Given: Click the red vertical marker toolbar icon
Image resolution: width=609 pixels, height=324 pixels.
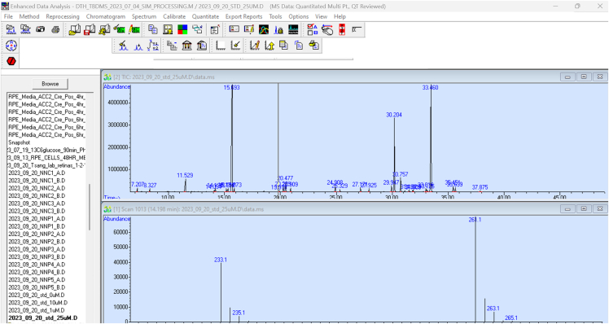Looking at the screenshot, I should (342, 29).
